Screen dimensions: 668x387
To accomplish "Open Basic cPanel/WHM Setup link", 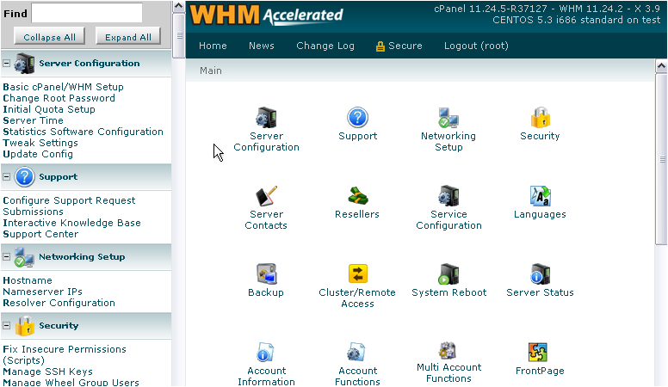I will (x=63, y=87).
